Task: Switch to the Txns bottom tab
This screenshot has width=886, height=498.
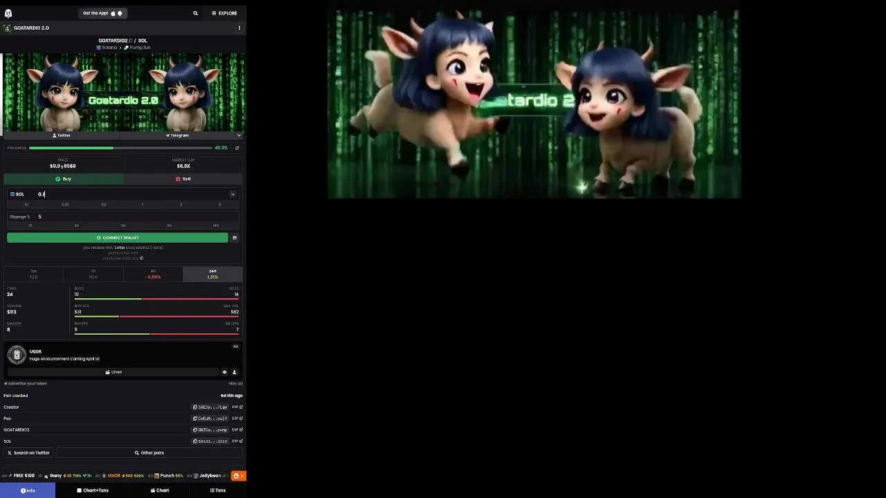Action: point(218,490)
